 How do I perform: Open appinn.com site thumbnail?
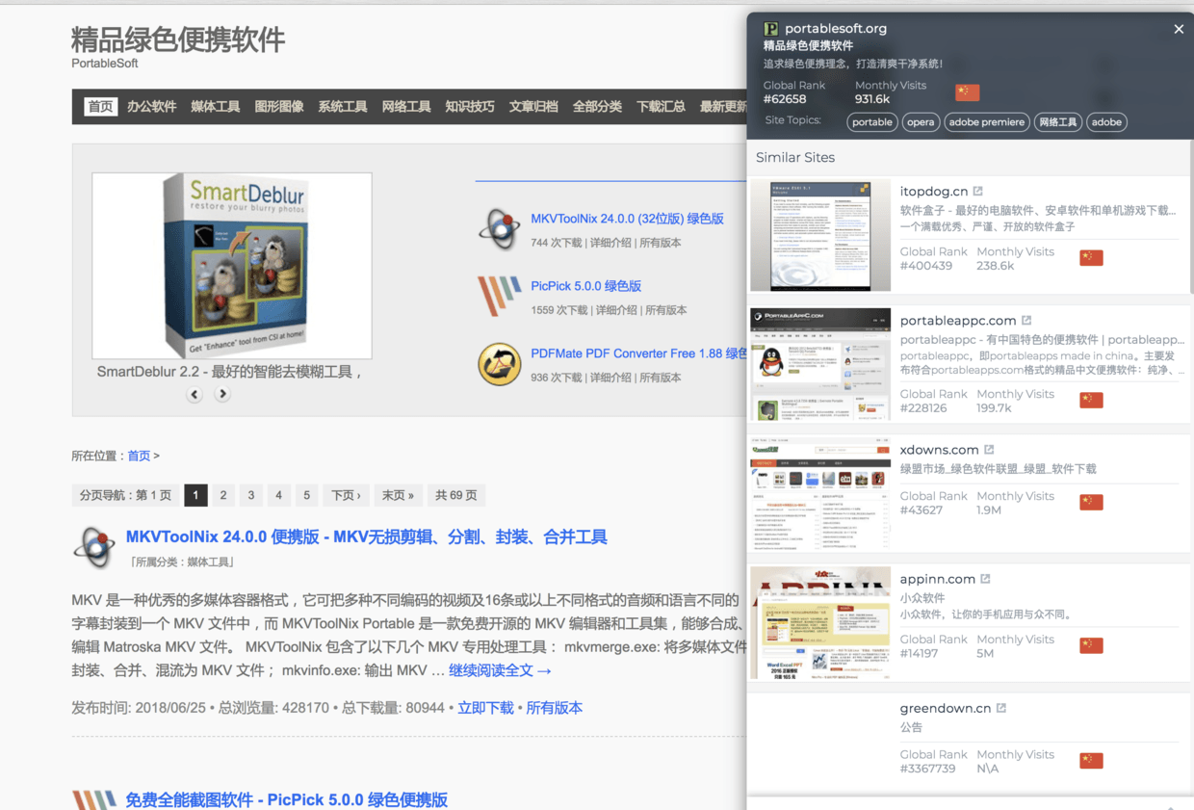[x=820, y=624]
